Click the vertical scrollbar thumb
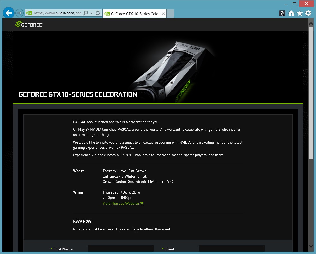 click(x=311, y=93)
